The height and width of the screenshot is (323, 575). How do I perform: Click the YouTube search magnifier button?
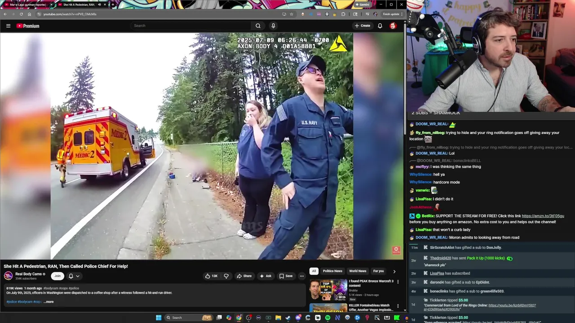[258, 26]
